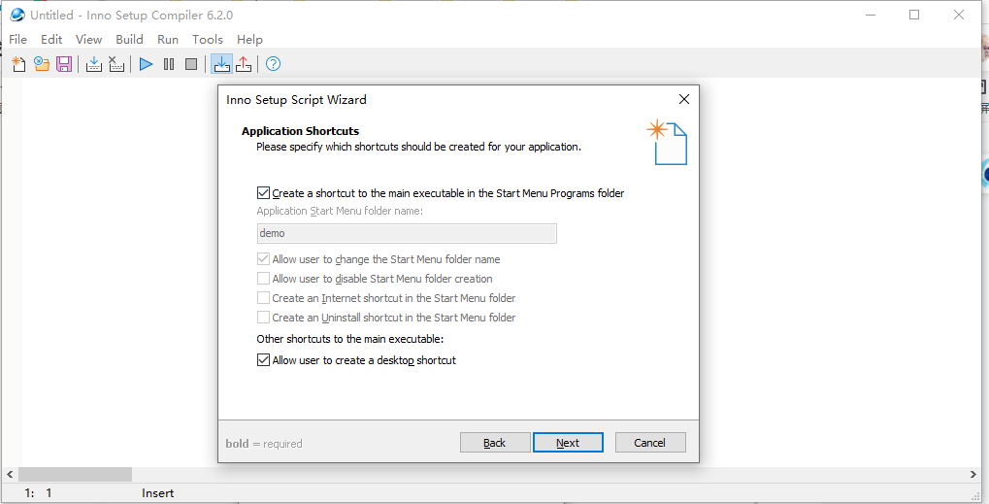989x504 pixels.
Task: Click the Stop Compile toolbar icon
Action: pyautogui.click(x=116, y=64)
